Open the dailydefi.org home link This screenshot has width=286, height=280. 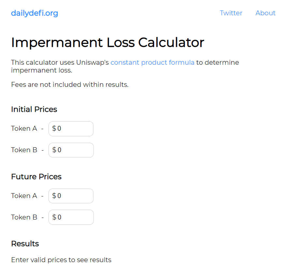coord(35,13)
